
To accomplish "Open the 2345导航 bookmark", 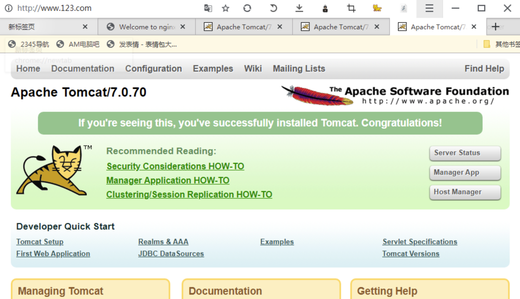I will [x=28, y=44].
